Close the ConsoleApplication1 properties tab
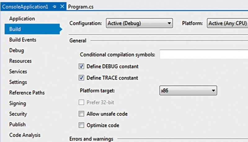Screen dimensions: 248x142 [62, 6]
